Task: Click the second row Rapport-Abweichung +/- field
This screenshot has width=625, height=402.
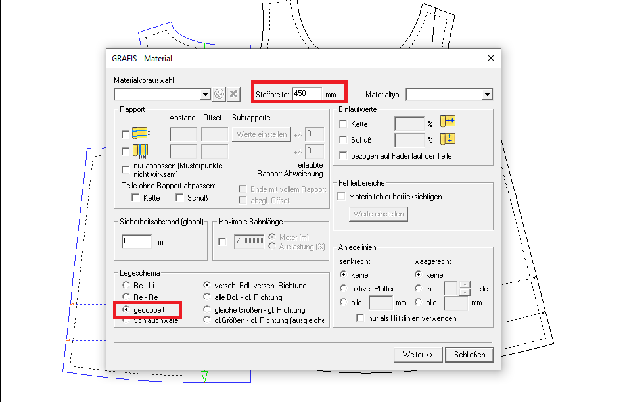Action: tap(315, 151)
